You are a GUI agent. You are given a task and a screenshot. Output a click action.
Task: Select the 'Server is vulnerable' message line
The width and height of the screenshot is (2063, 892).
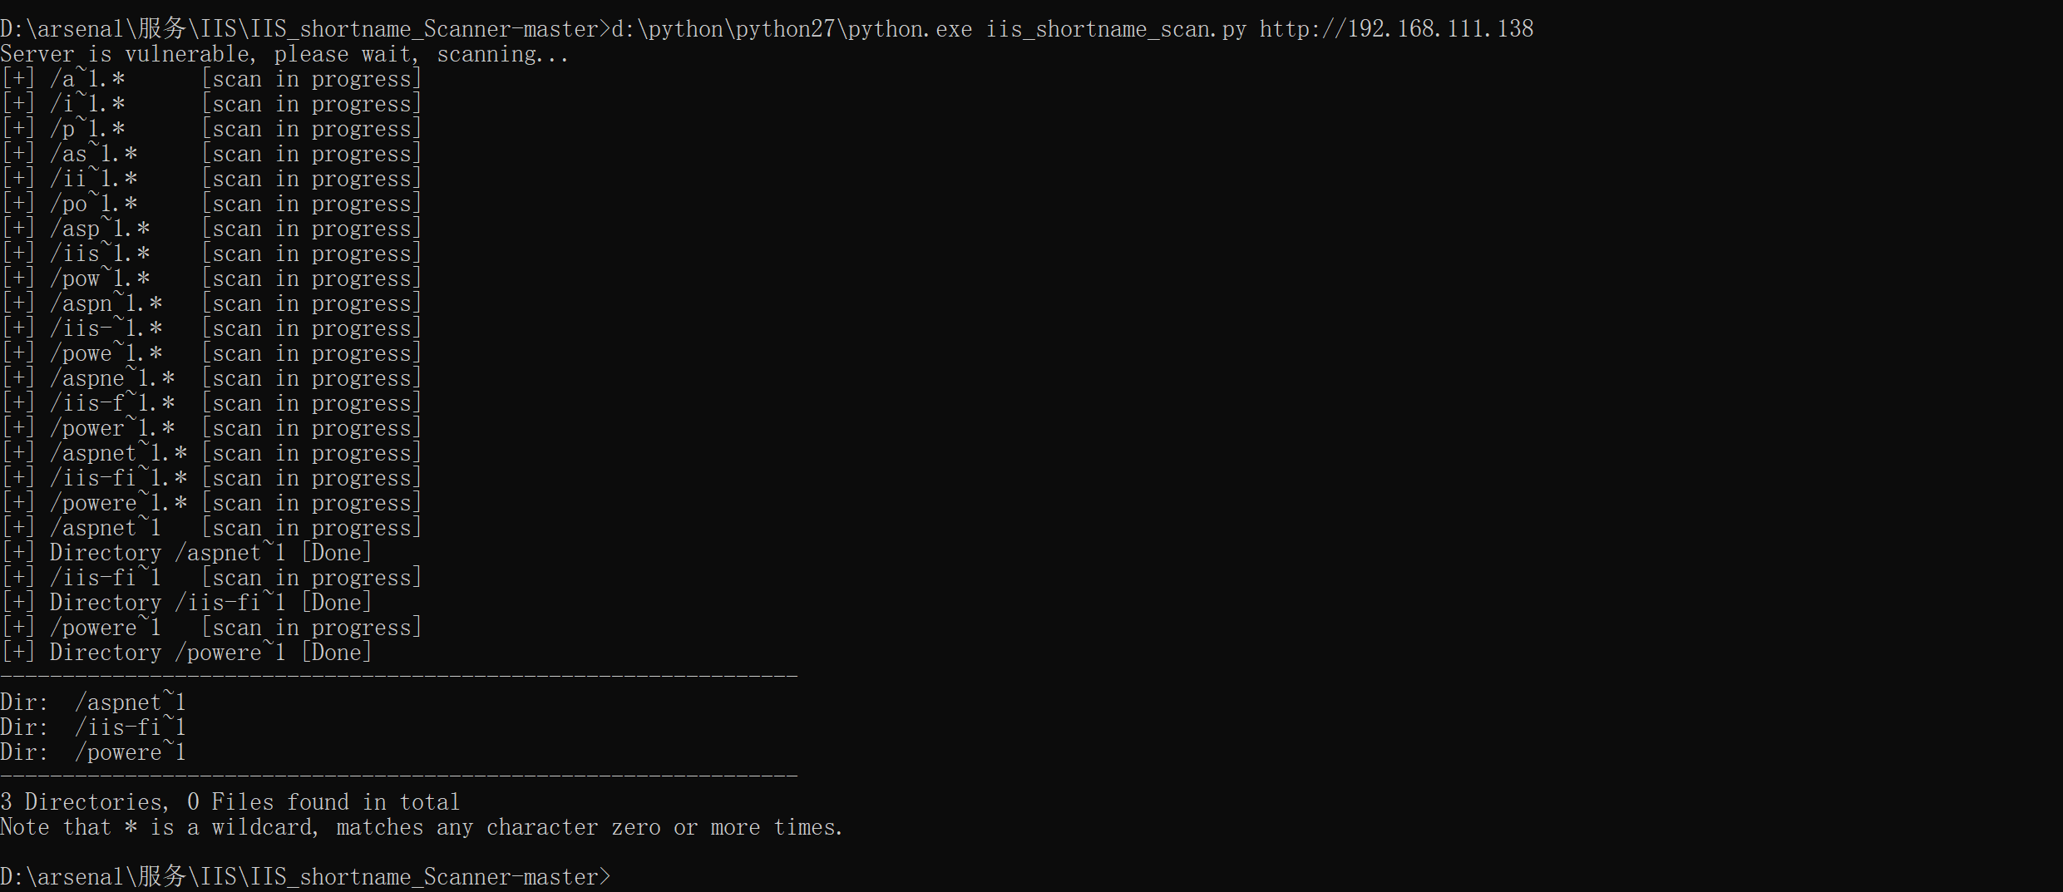pyautogui.click(x=284, y=55)
